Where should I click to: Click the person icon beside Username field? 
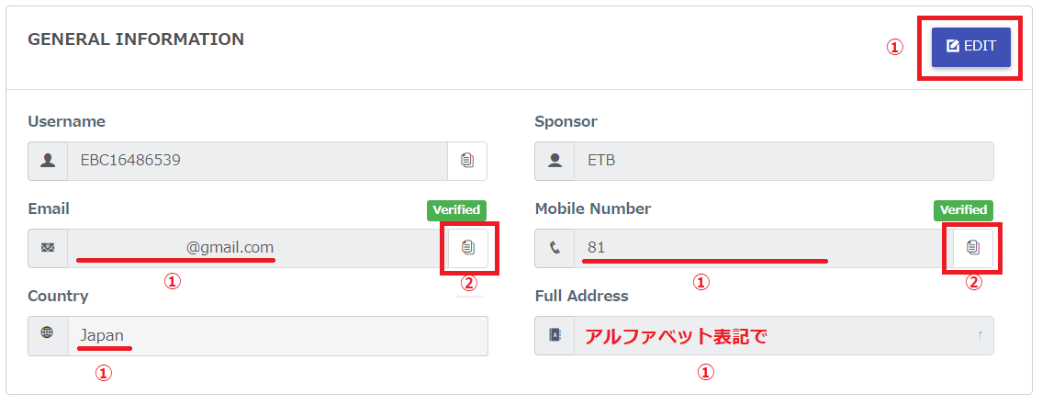point(48,161)
